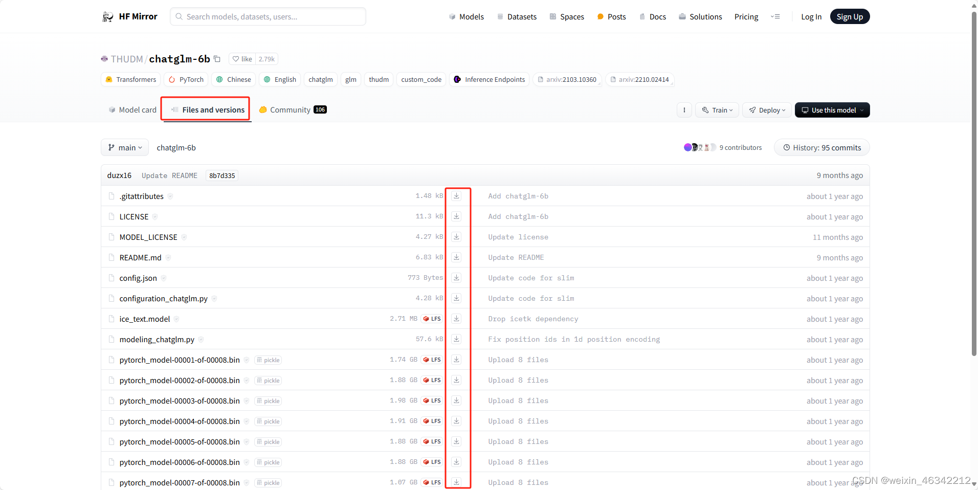This screenshot has height=490, width=978.
Task: Click the THUDM organization avatar icon
Action: click(x=104, y=59)
